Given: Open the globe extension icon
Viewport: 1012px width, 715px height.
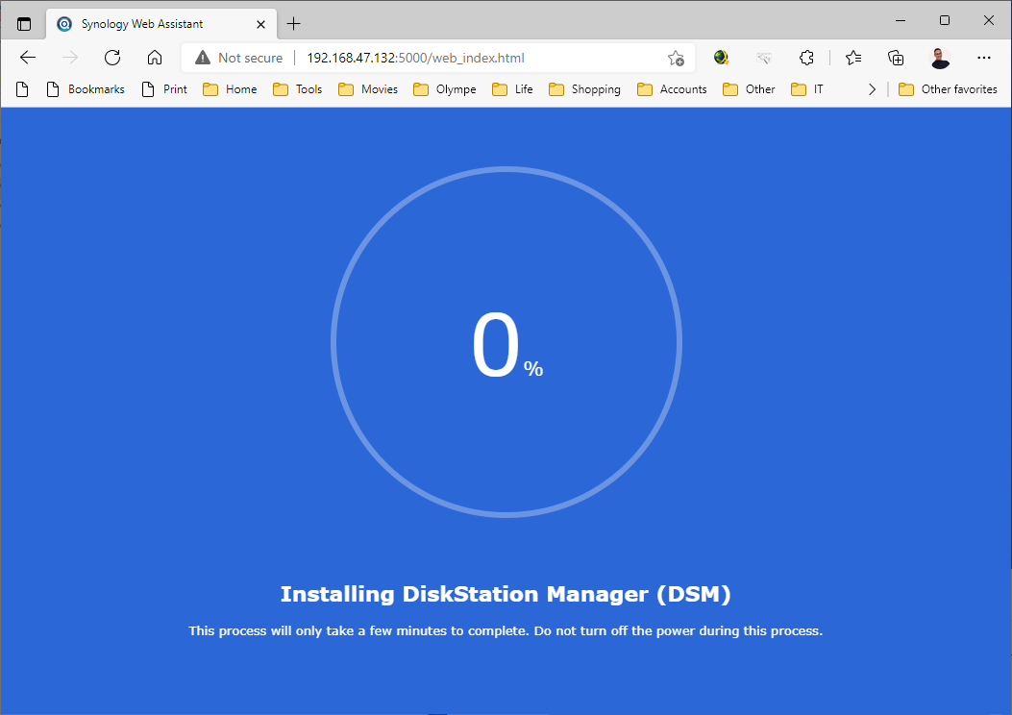Looking at the screenshot, I should click(722, 58).
